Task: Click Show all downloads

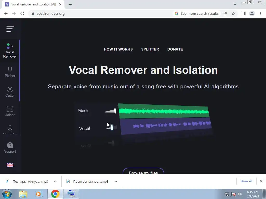Action: coord(246,181)
